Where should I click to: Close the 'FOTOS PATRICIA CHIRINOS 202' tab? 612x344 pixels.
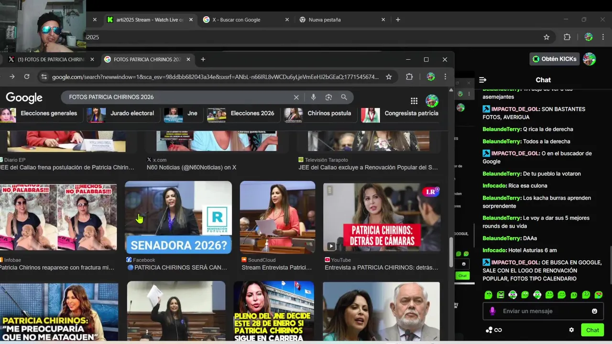click(188, 59)
